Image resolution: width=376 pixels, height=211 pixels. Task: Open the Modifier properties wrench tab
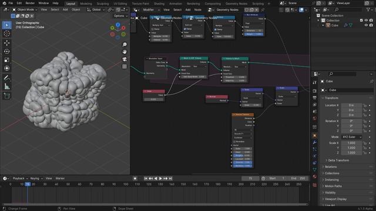(315, 142)
